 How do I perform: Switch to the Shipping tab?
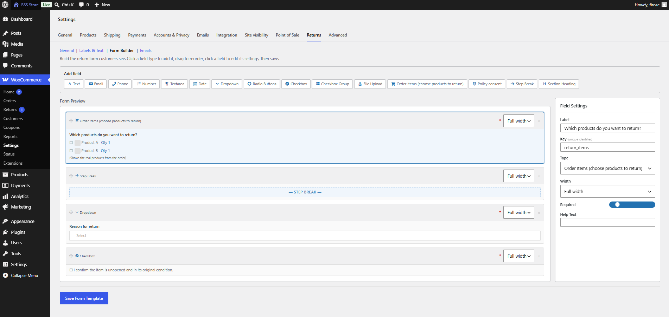(112, 35)
